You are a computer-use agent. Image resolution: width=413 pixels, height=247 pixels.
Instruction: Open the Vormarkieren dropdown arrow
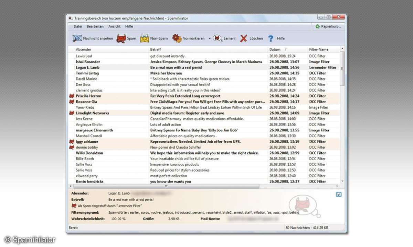point(210,38)
